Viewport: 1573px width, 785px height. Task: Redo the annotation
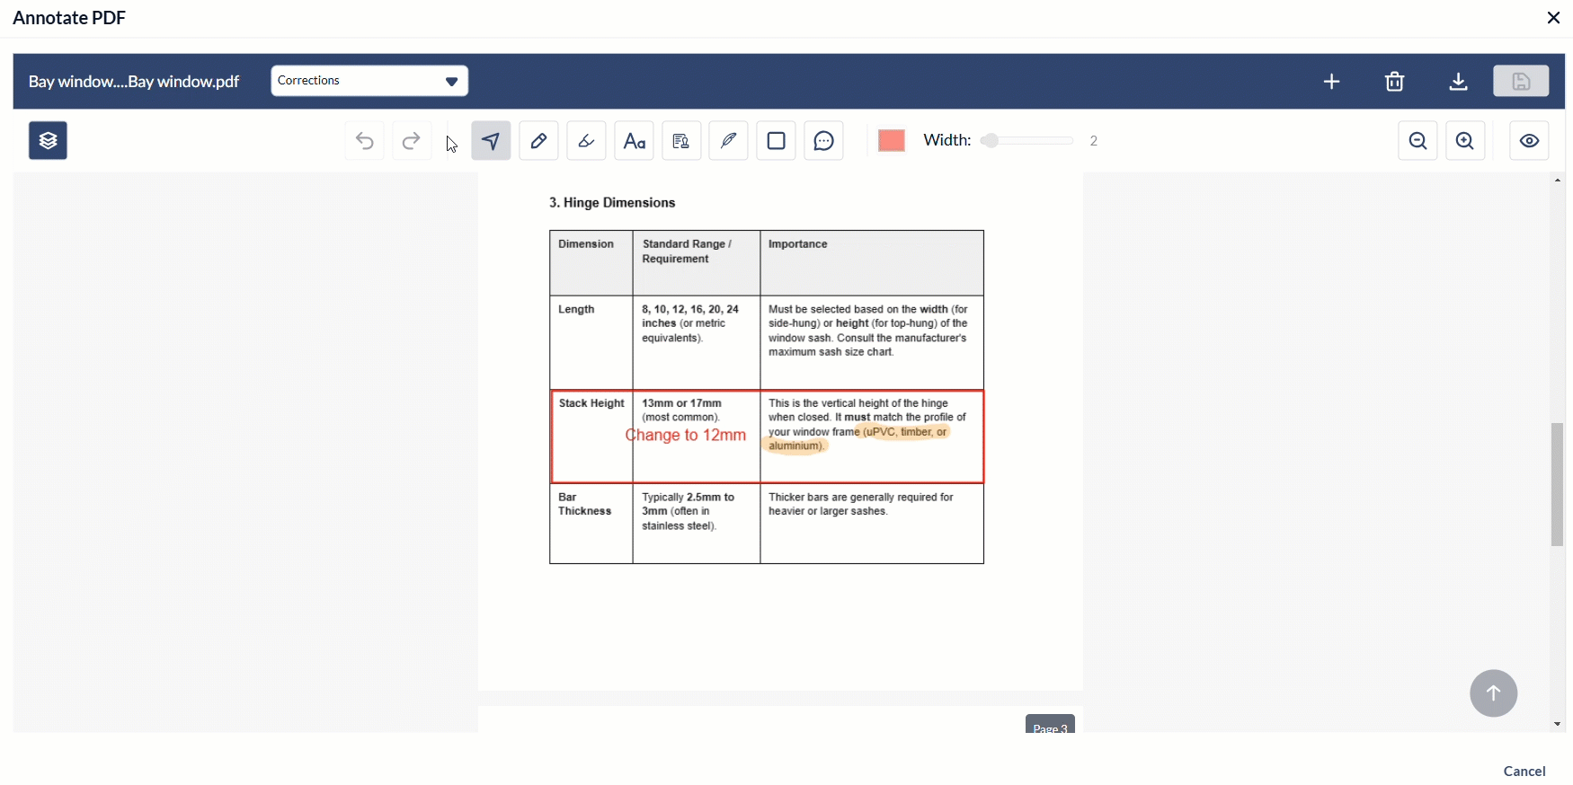[412, 141]
